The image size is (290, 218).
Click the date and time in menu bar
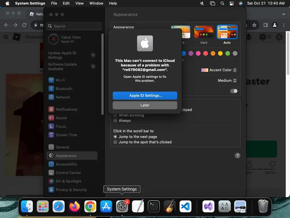pos(266,3)
